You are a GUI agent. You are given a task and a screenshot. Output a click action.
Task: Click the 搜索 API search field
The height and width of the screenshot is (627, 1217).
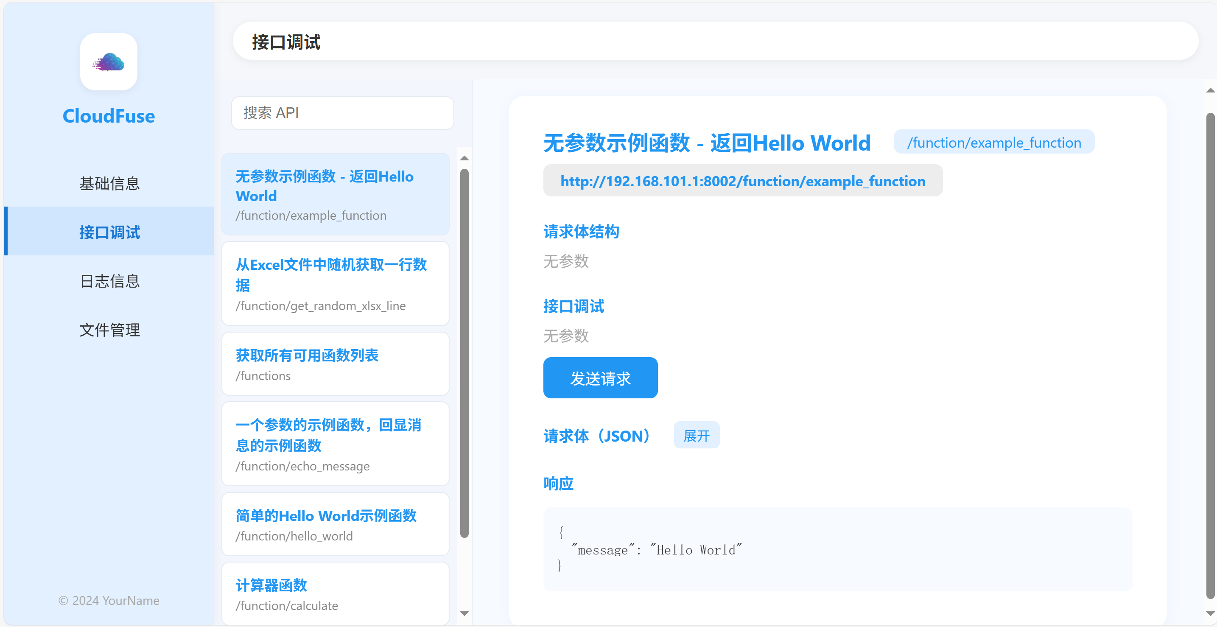tap(342, 113)
